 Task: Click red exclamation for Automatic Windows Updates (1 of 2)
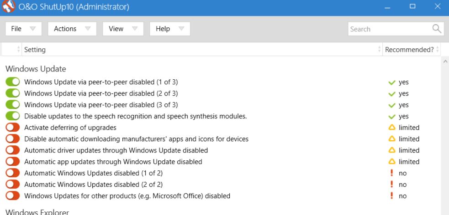point(392,173)
